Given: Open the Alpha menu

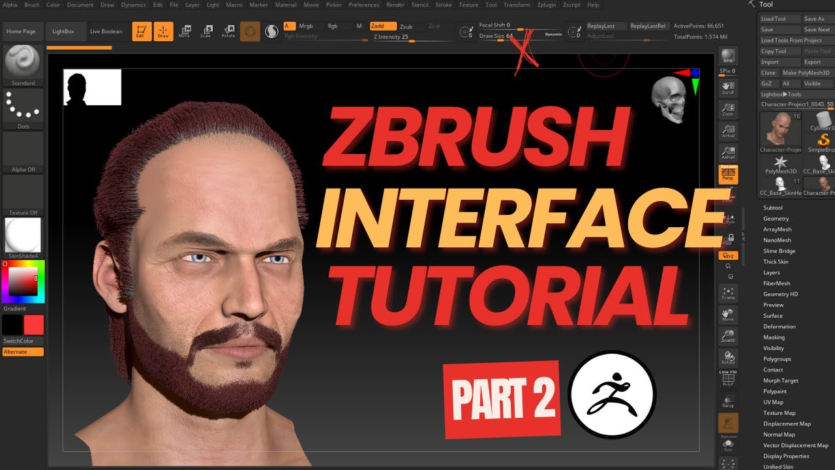Looking at the screenshot, I should click(x=10, y=5).
